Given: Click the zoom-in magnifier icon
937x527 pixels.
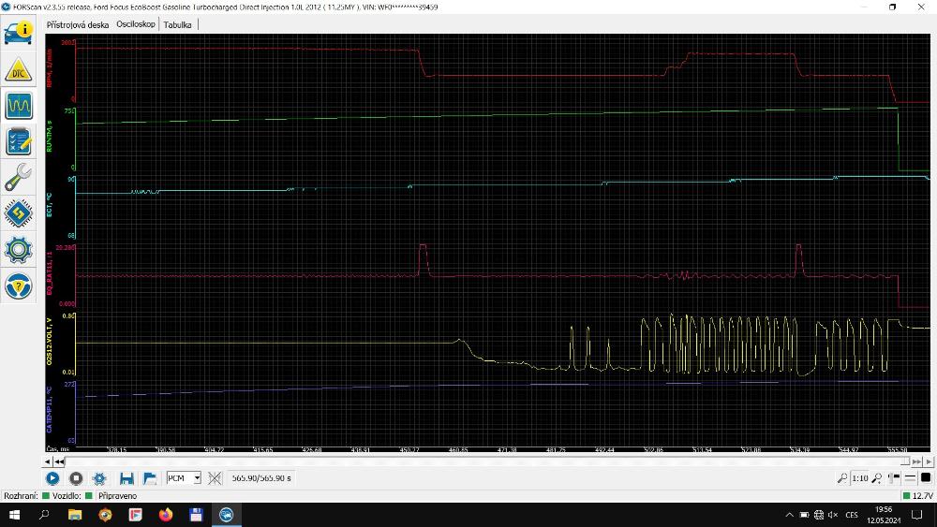Looking at the screenshot, I should tap(876, 478).
